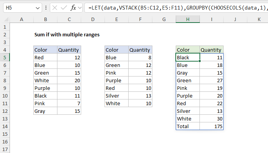Select row 5 header

click(x=5, y=57)
